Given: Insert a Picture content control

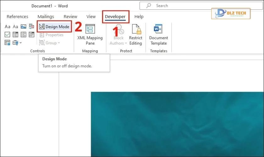Looking at the screenshot, I should pyautogui.click(x=23, y=27).
